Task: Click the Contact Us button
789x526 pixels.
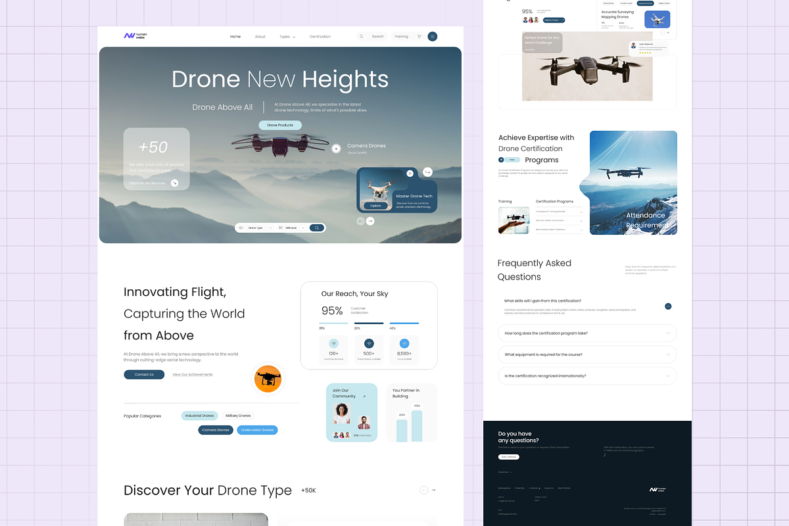Action: click(144, 375)
